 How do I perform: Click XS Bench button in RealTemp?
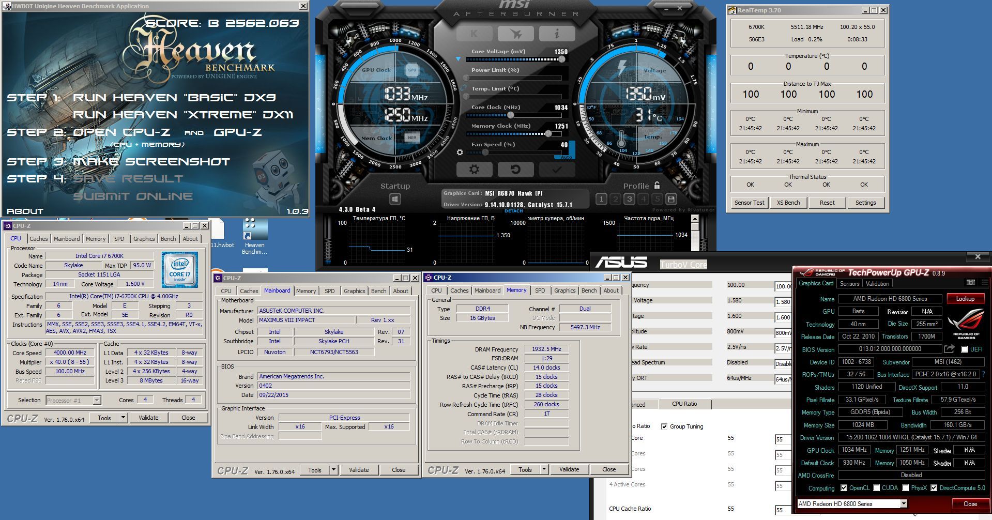coord(788,203)
